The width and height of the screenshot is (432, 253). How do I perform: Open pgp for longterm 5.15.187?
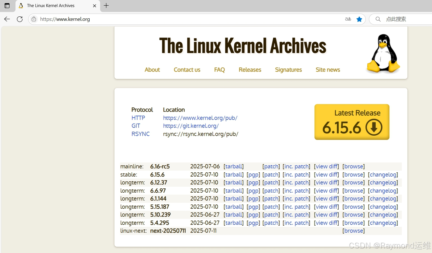[x=253, y=207]
